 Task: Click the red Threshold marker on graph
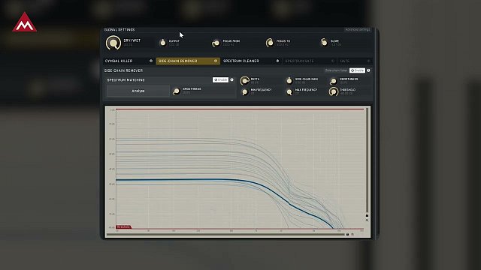click(123, 226)
